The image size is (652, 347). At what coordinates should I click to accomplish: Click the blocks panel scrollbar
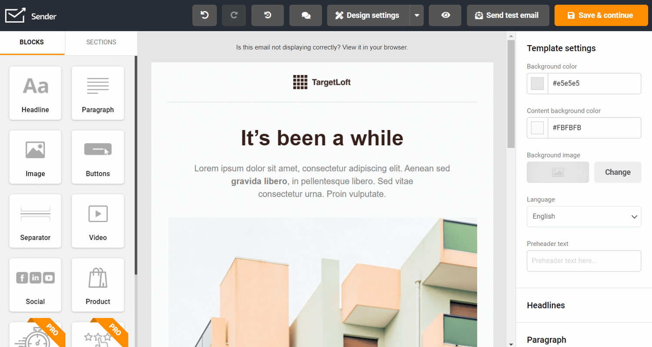pos(136,165)
